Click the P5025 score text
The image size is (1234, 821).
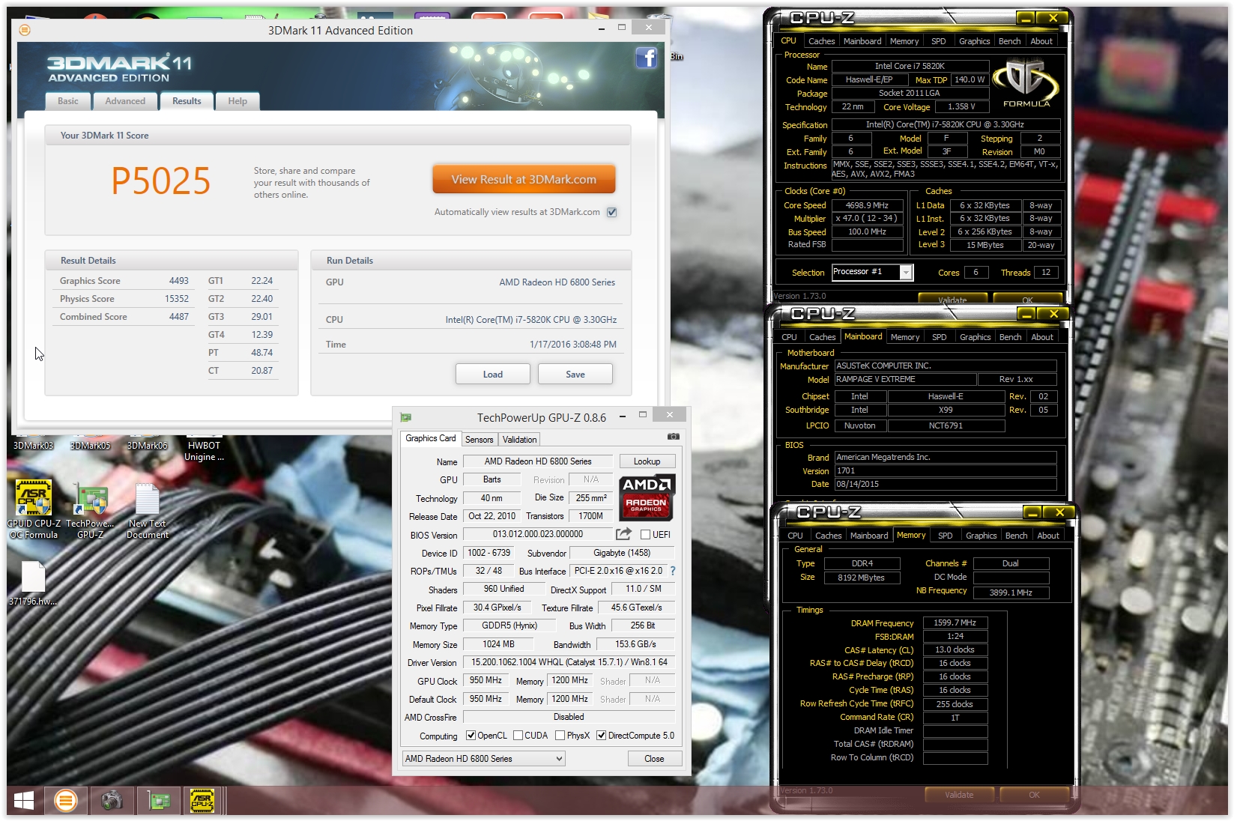click(x=161, y=181)
